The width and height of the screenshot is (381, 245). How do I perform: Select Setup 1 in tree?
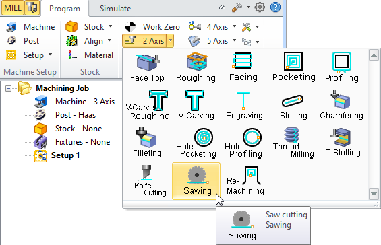point(57,155)
